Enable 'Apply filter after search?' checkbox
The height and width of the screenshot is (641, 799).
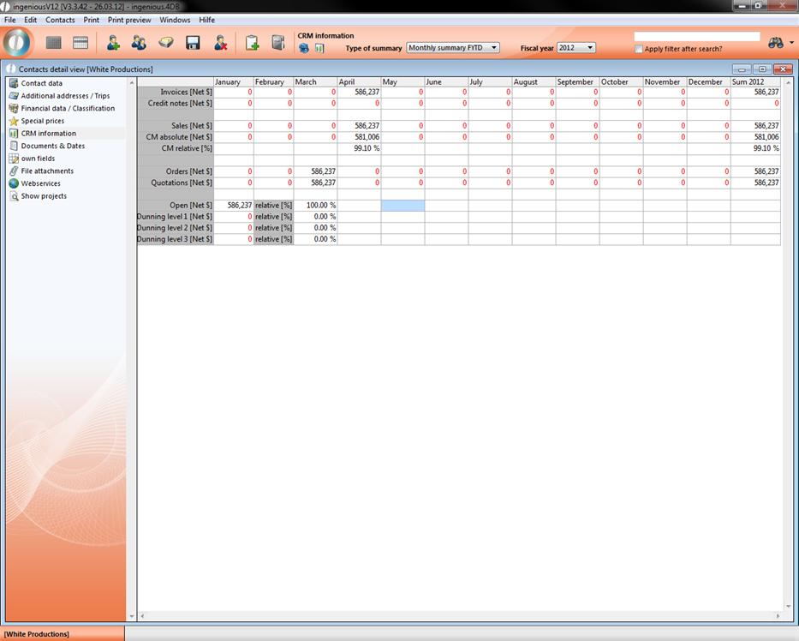point(639,49)
